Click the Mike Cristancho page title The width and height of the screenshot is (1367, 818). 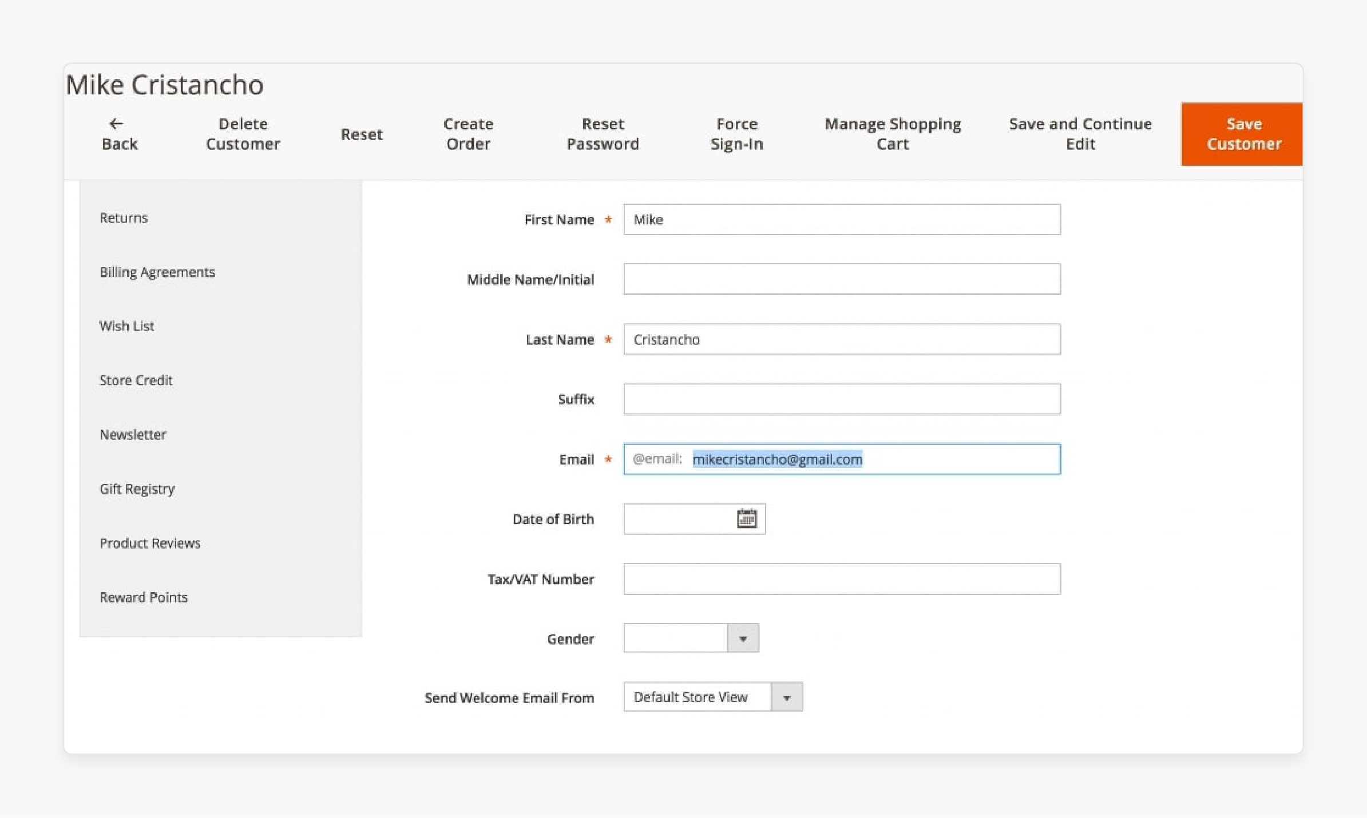pos(165,85)
